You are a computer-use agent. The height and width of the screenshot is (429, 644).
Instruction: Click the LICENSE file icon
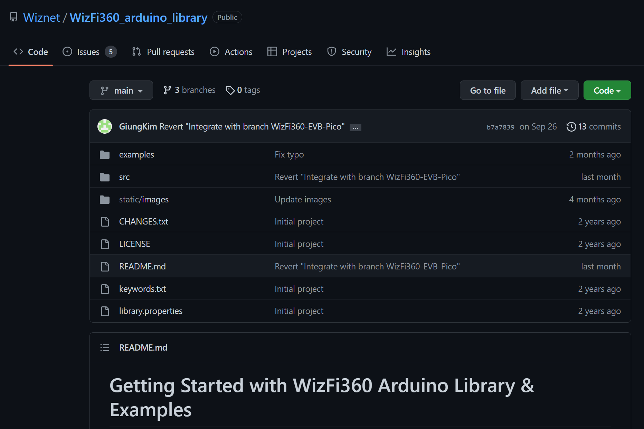tap(105, 244)
